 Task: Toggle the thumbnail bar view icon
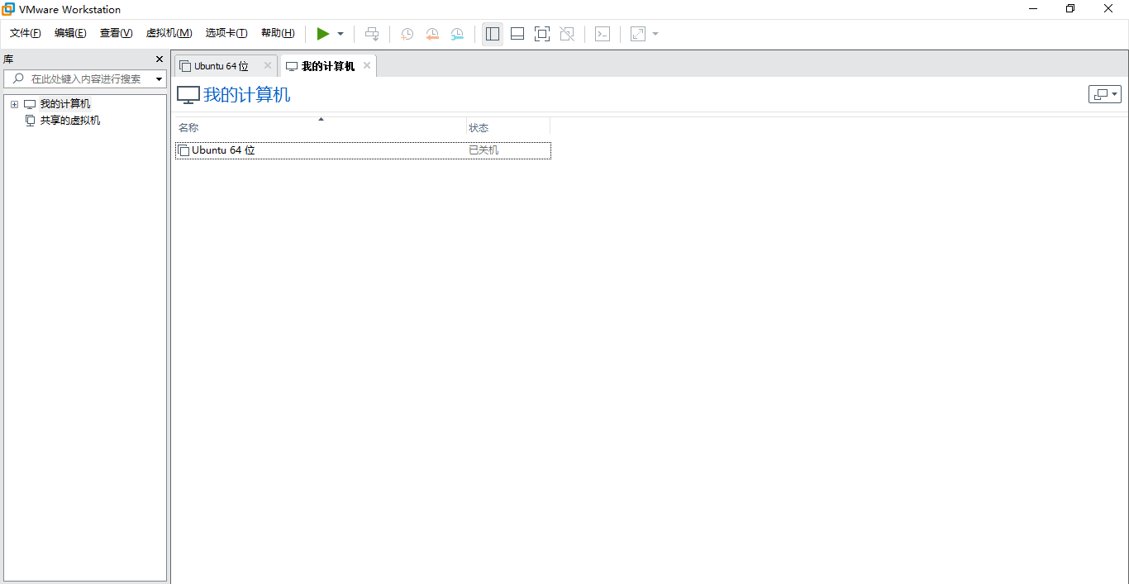pos(517,34)
